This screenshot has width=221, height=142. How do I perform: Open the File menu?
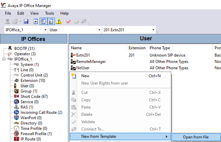click(8, 13)
